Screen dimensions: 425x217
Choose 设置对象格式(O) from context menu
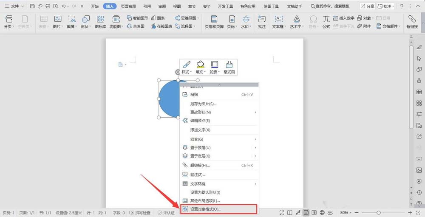point(219,209)
